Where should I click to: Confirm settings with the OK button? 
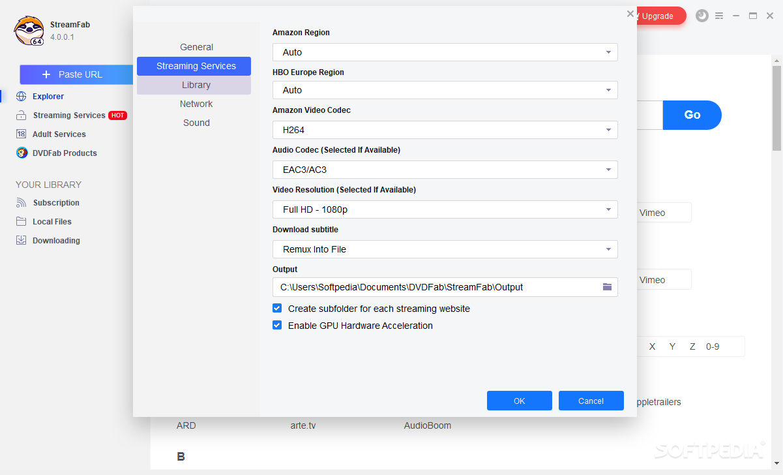520,401
